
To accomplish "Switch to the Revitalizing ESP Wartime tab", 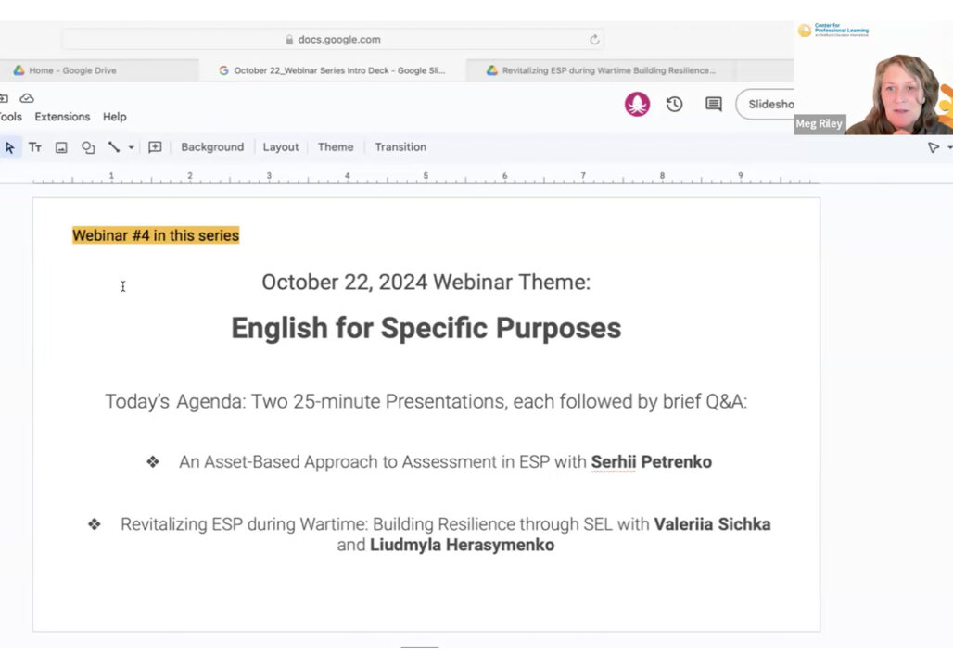I will click(603, 69).
